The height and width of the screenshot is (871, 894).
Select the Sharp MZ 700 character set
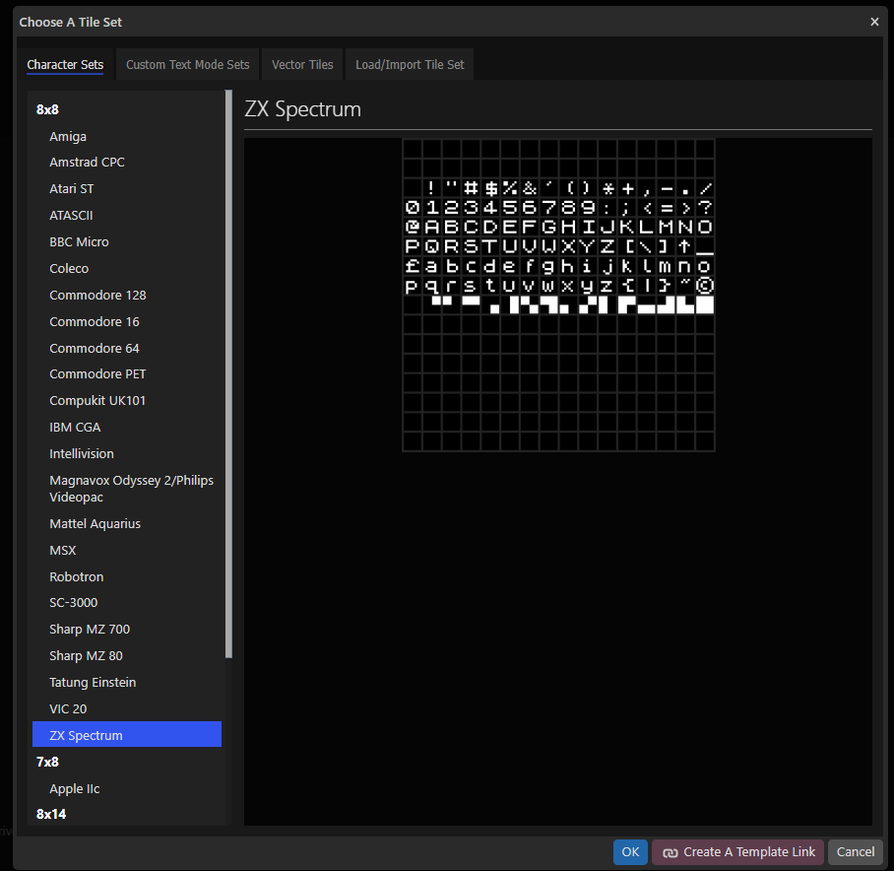point(127,630)
